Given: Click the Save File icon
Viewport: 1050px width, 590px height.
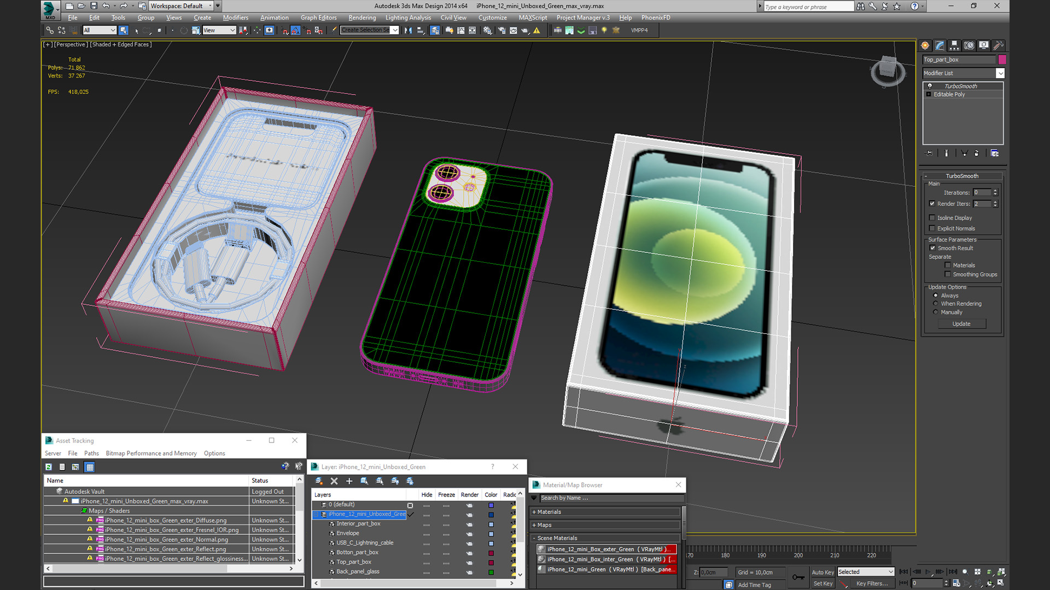Looking at the screenshot, I should [94, 6].
